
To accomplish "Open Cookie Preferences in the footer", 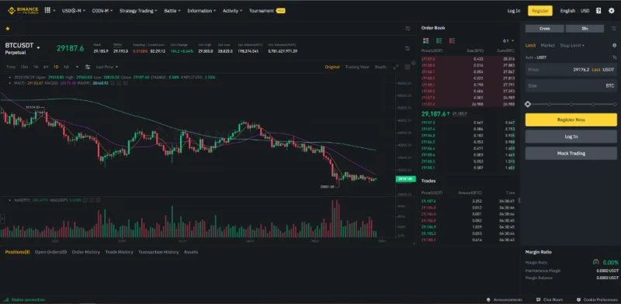I will (x=597, y=299).
